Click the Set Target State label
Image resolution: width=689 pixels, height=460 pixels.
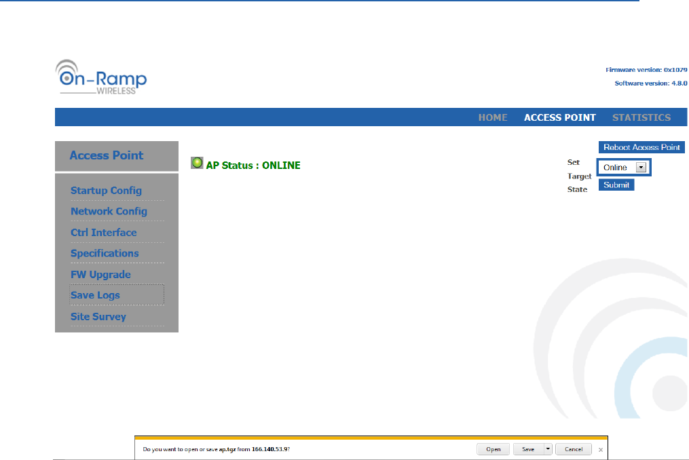click(579, 176)
